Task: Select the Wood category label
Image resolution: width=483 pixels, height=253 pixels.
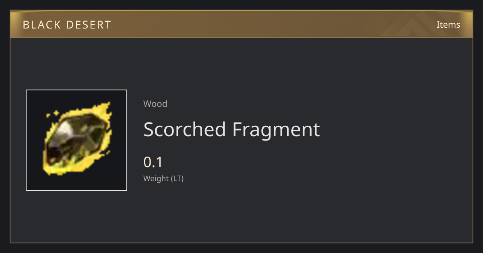Action: point(155,104)
